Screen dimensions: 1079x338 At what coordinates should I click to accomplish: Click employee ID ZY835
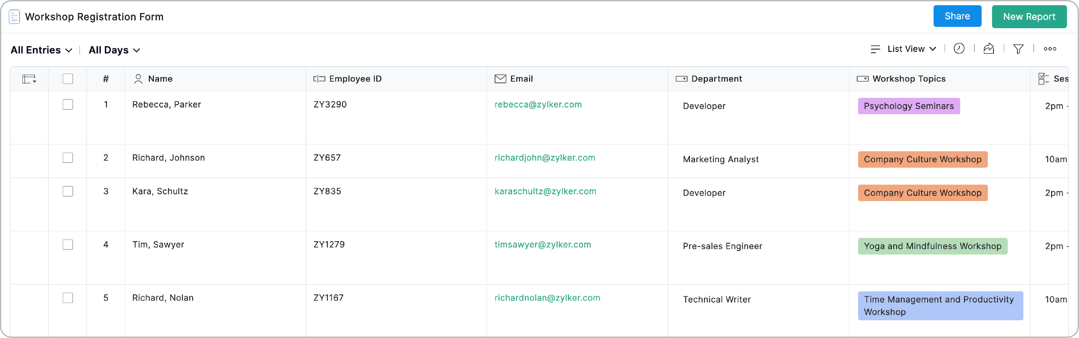[x=327, y=191]
